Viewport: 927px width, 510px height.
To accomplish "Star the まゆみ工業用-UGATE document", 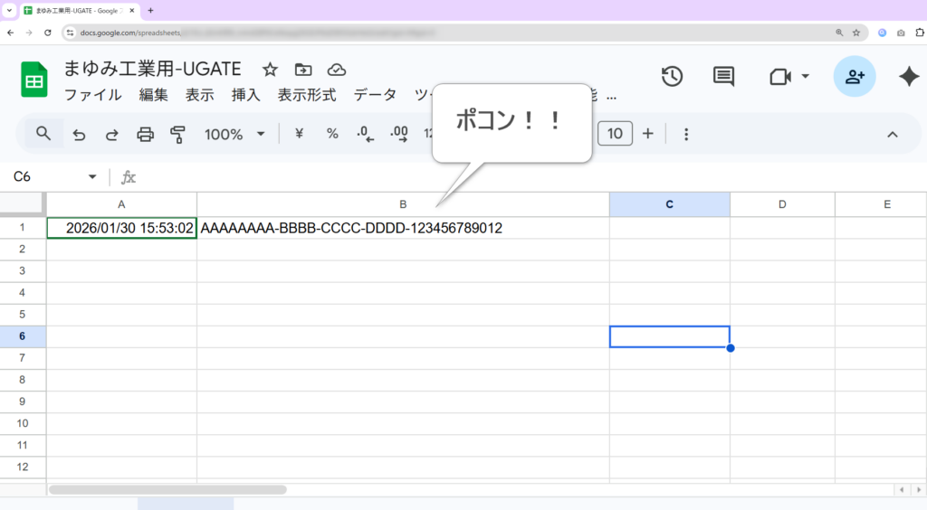I will [270, 70].
